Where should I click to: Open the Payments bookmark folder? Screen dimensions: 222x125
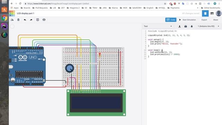click(173, 8)
